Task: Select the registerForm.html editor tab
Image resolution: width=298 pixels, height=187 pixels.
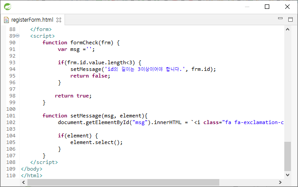Action: [32, 20]
